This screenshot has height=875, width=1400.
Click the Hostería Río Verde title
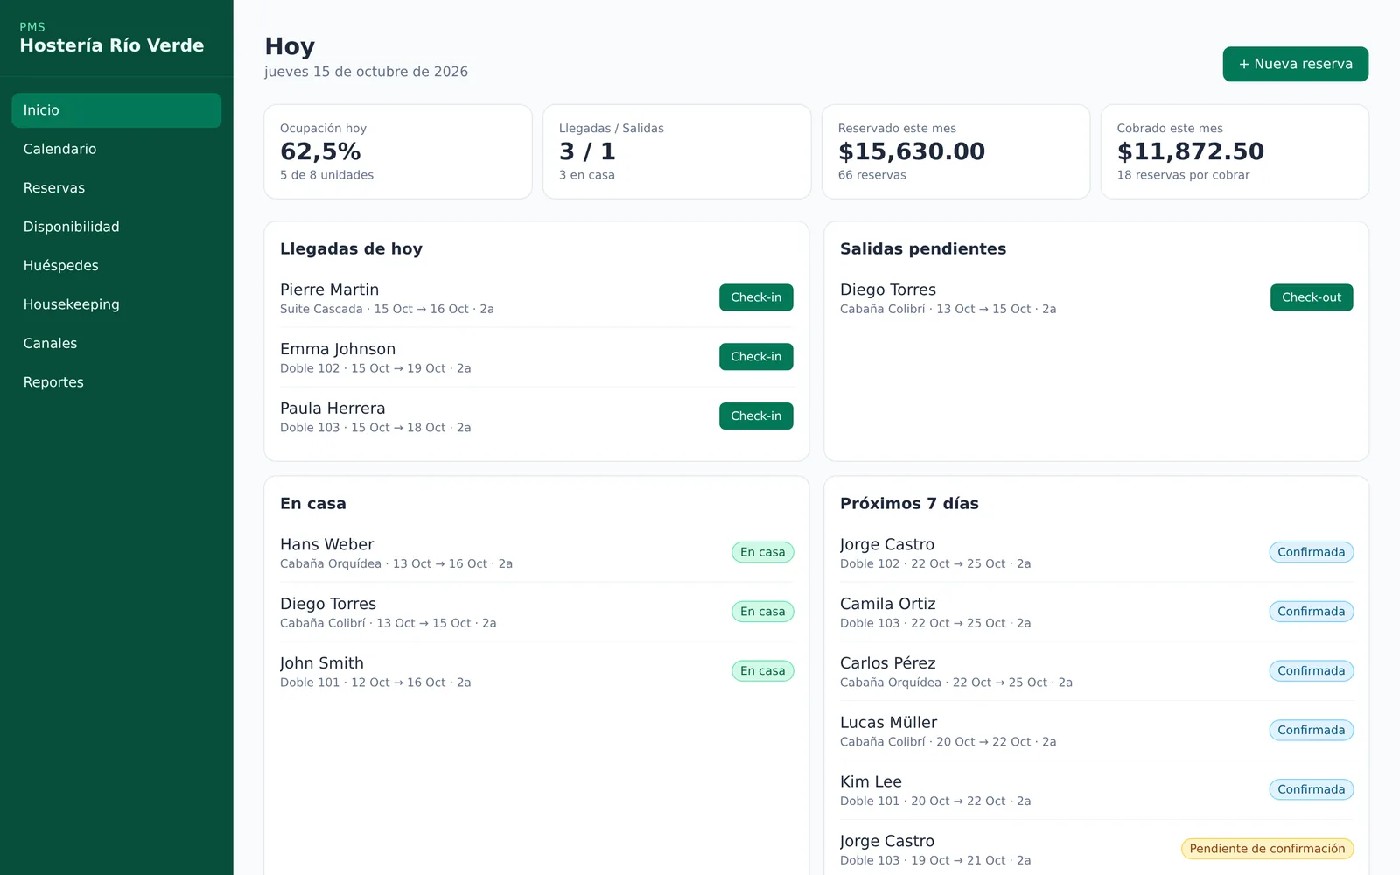point(112,45)
